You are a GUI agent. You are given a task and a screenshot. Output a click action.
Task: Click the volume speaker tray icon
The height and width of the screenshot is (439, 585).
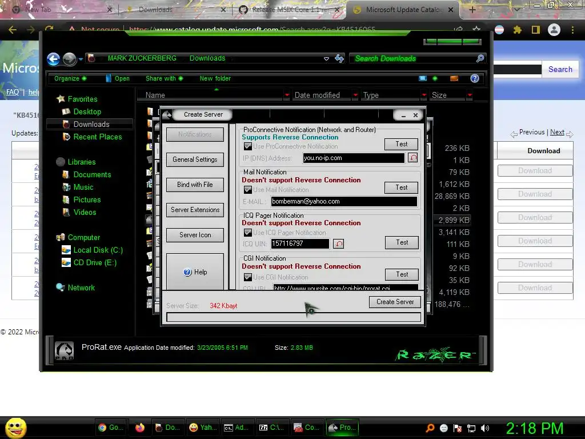(485, 428)
